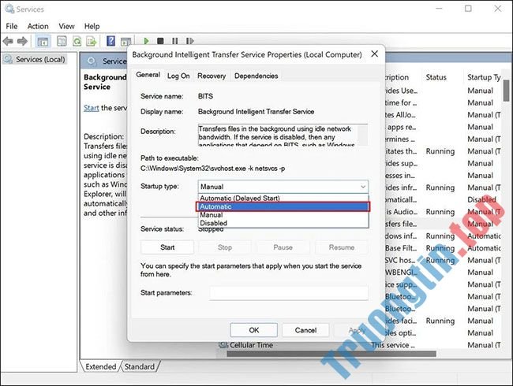Open the View menu
The image size is (513, 386).
point(66,26)
